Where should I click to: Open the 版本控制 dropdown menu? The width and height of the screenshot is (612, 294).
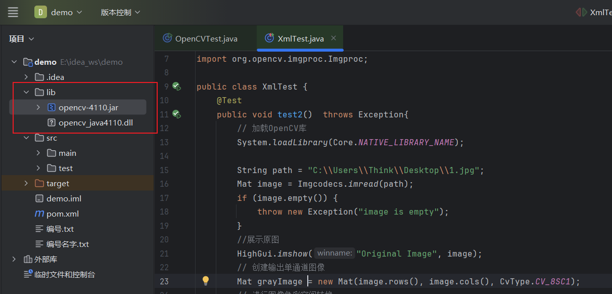[x=120, y=12]
